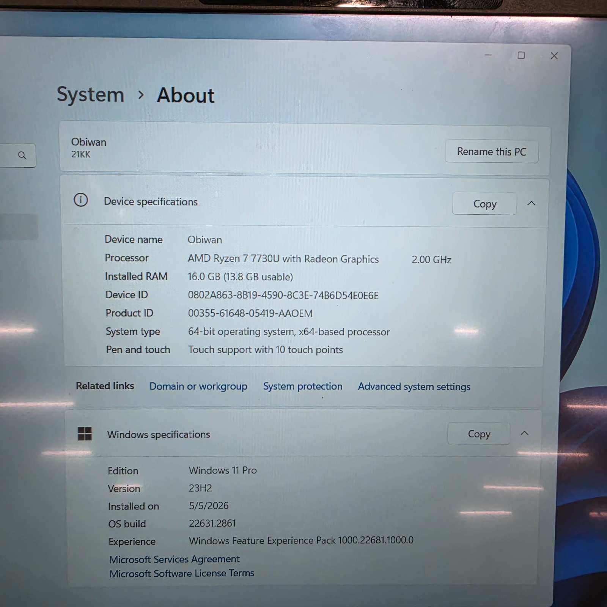Copy the Windows specifications

[479, 433]
